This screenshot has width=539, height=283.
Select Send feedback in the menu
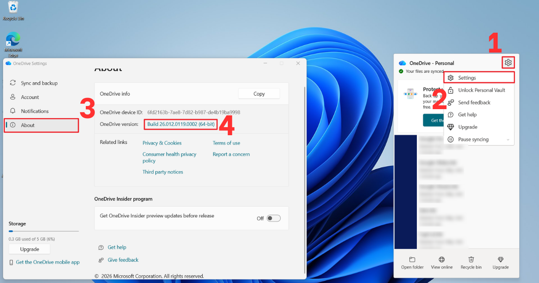(479, 102)
